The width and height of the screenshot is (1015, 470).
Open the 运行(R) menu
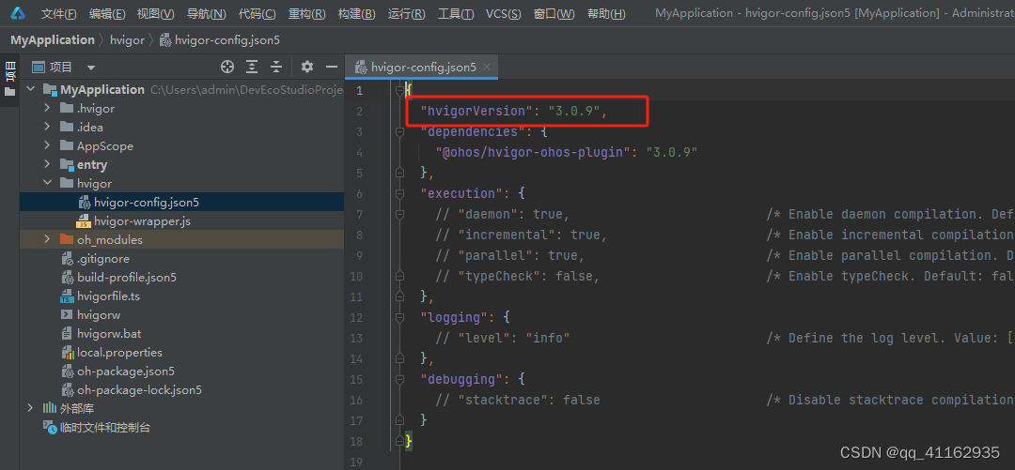coord(407,13)
